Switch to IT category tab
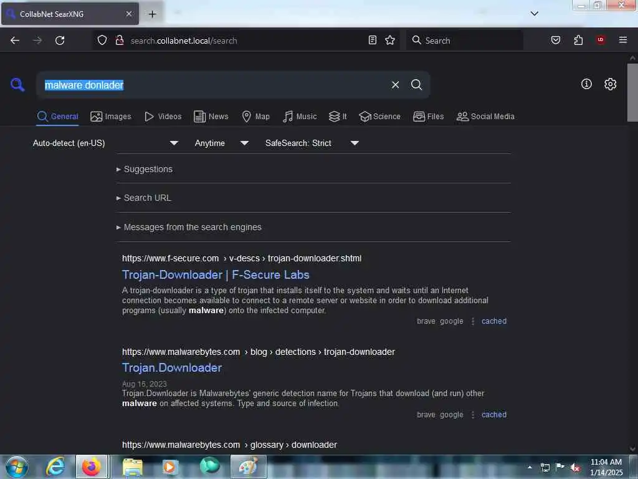The height and width of the screenshot is (479, 638). click(x=338, y=117)
